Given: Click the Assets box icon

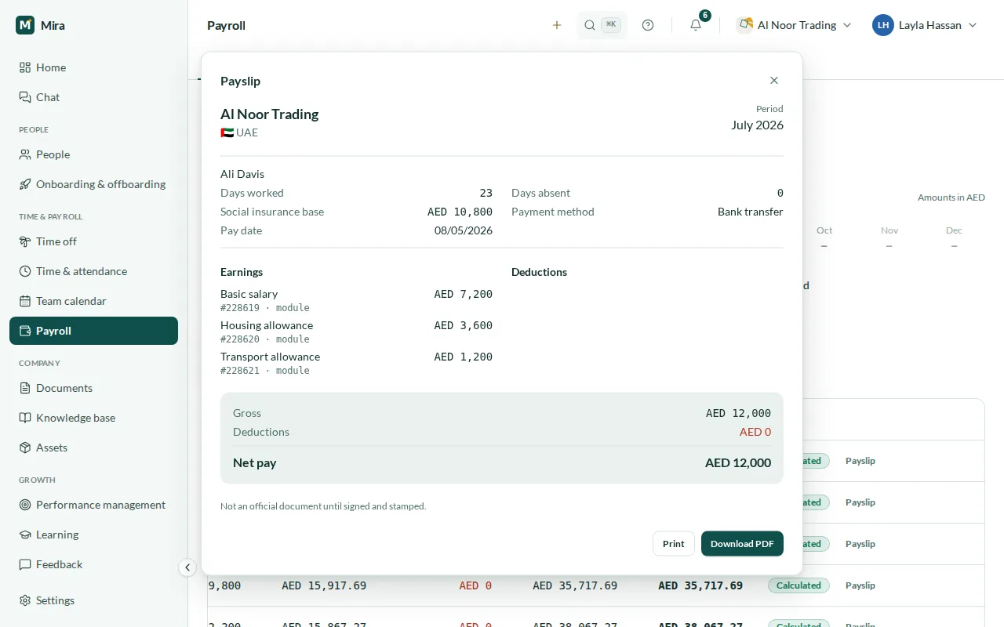Looking at the screenshot, I should point(25,448).
